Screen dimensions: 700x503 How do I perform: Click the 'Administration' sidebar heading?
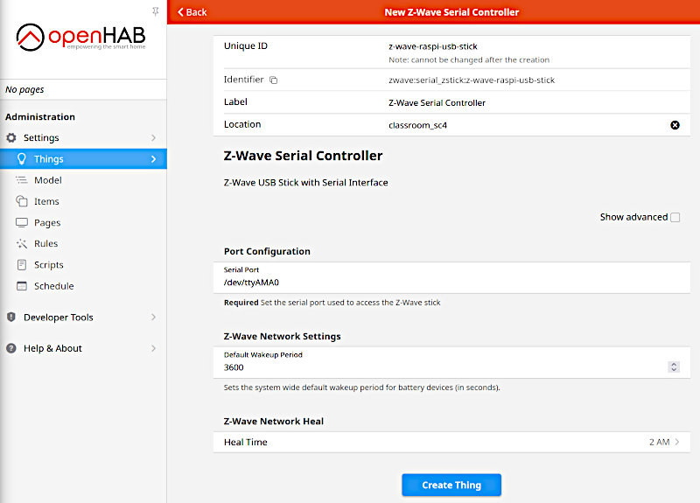(x=40, y=117)
